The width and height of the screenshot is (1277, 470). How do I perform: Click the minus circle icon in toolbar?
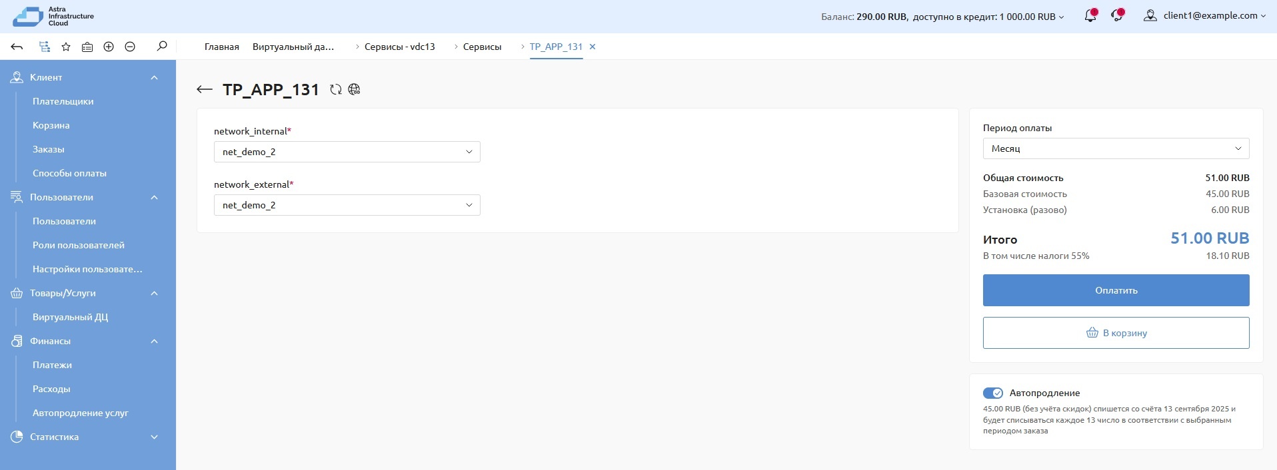(130, 47)
